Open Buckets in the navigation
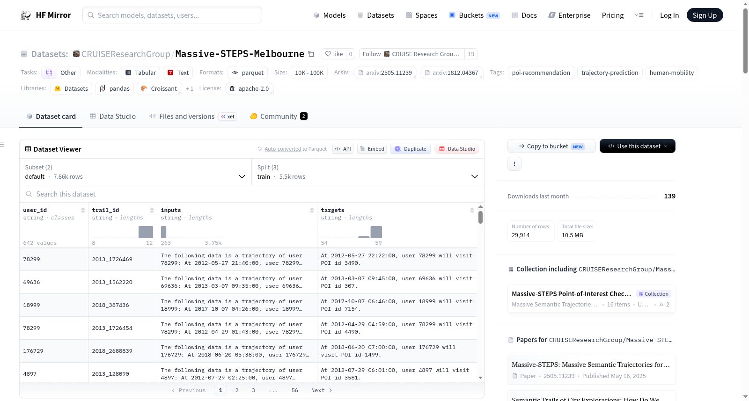This screenshot has height=401, width=749. coord(474,15)
